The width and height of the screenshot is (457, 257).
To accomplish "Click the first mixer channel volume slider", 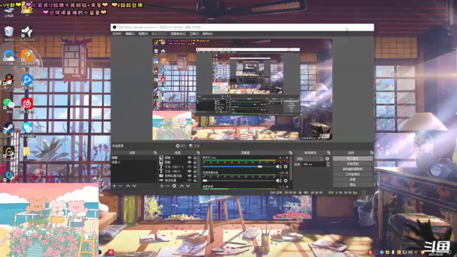I will pyautogui.click(x=238, y=167).
